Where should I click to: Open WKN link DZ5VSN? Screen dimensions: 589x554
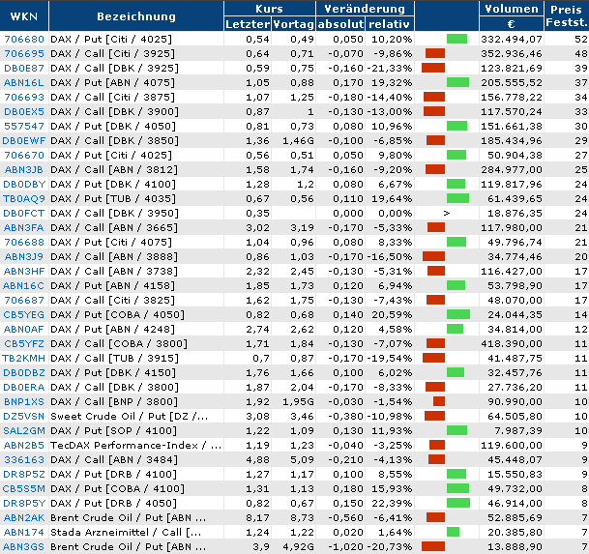tap(24, 416)
